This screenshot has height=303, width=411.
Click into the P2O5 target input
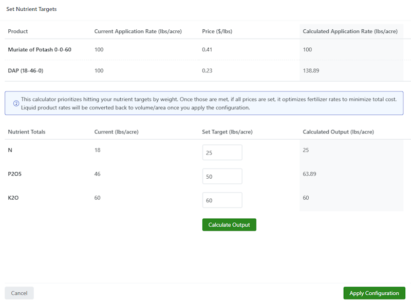click(x=222, y=176)
